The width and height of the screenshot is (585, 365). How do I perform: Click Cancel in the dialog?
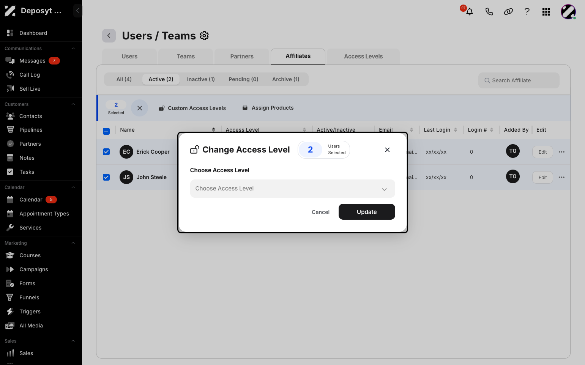[320, 212]
